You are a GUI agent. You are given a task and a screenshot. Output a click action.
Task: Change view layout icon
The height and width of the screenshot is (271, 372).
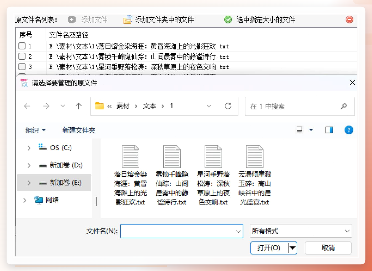tap(299, 130)
